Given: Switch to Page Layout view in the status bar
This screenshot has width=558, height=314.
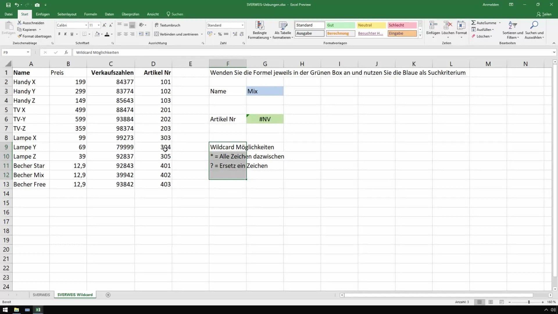Looking at the screenshot, I should tap(491, 302).
